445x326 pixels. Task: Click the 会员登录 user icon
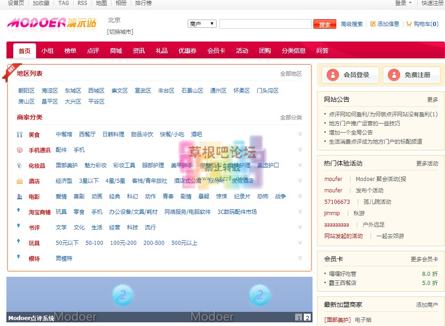333,75
